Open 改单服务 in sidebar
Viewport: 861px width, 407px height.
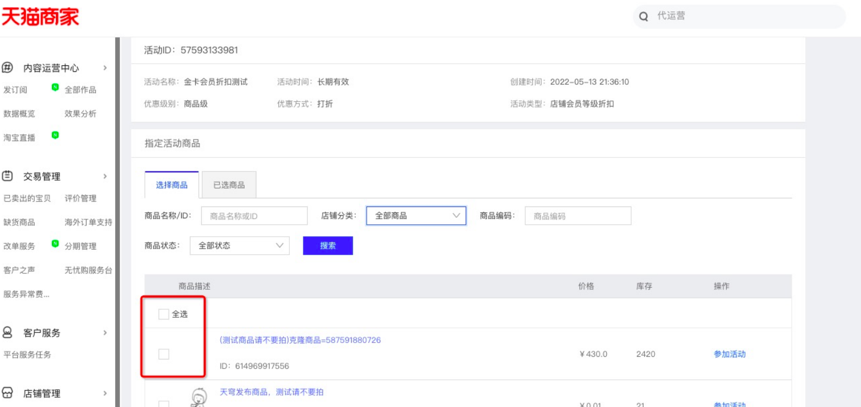pyautogui.click(x=19, y=246)
